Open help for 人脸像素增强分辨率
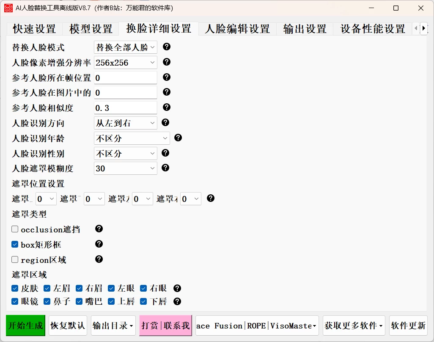 point(166,62)
